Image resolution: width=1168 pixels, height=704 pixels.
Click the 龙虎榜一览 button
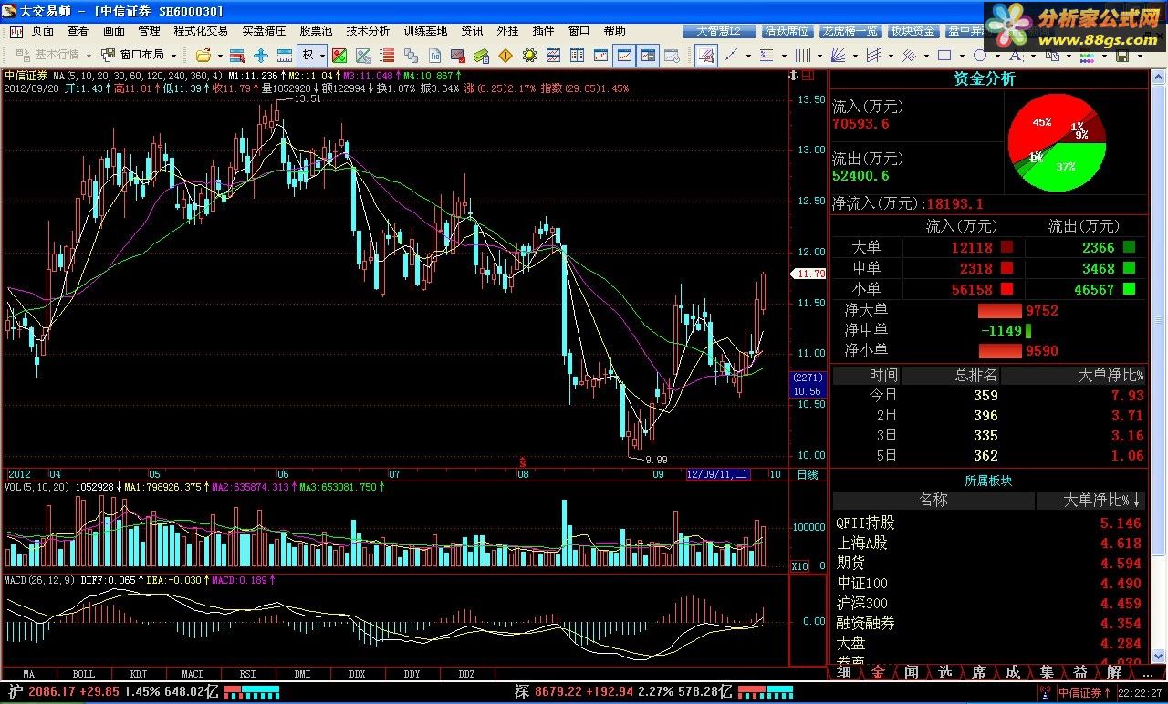[850, 31]
